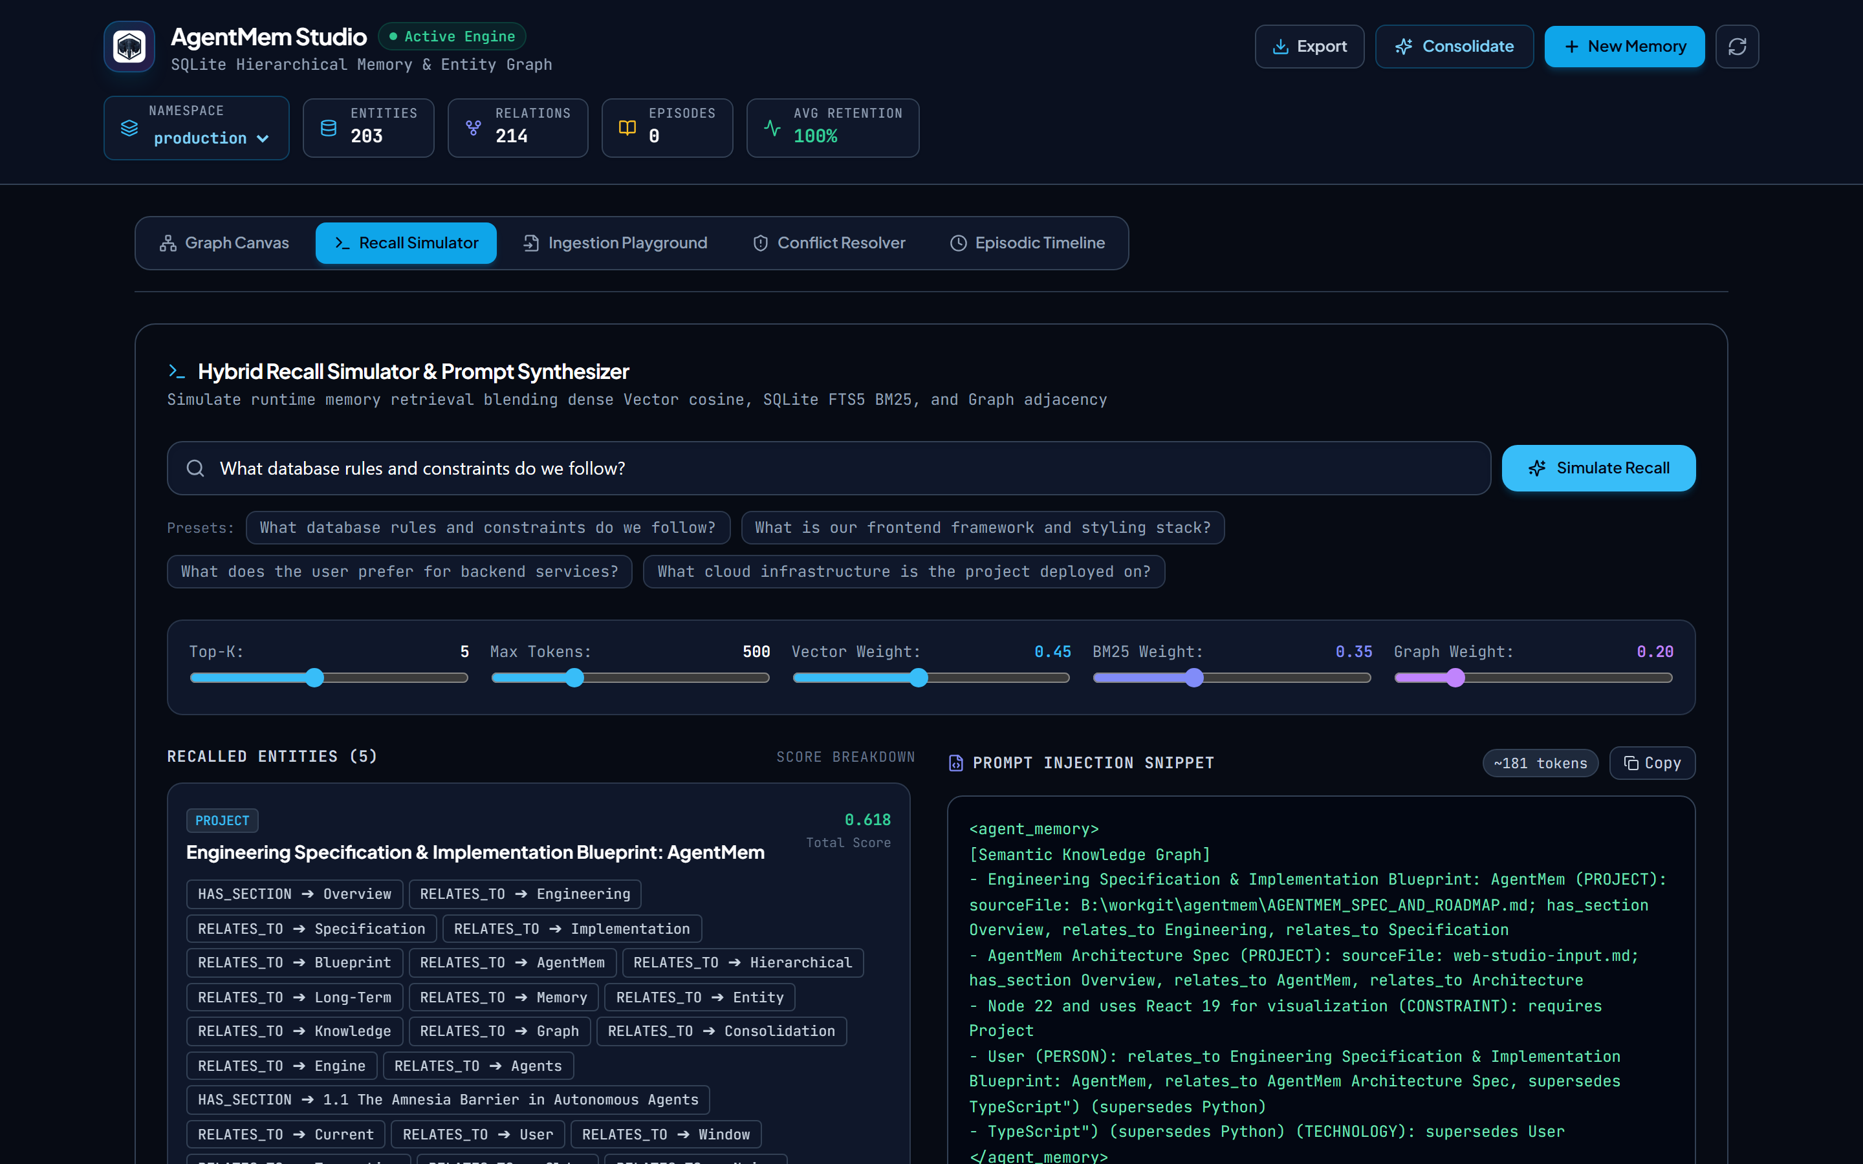
Task: Select the Recall Simulator tab
Action: tap(406, 242)
